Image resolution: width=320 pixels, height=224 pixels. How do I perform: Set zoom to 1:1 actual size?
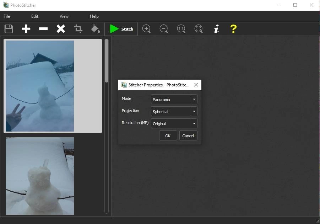point(181,29)
